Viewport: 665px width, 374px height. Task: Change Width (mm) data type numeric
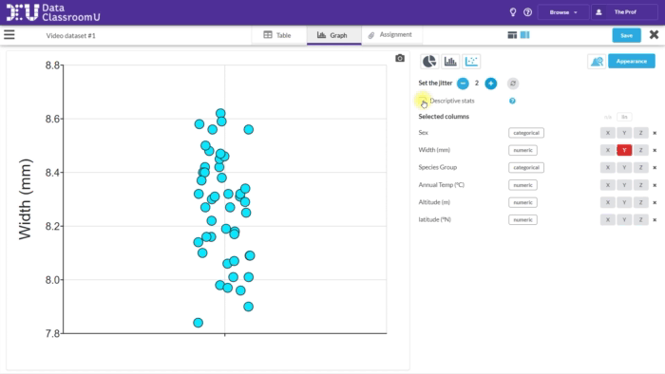[x=522, y=150]
